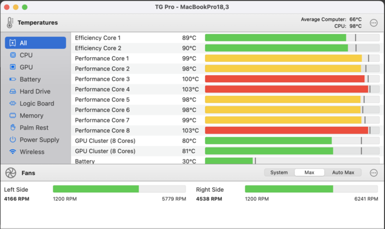
Task: Switch fan mode to System
Action: [x=279, y=172]
